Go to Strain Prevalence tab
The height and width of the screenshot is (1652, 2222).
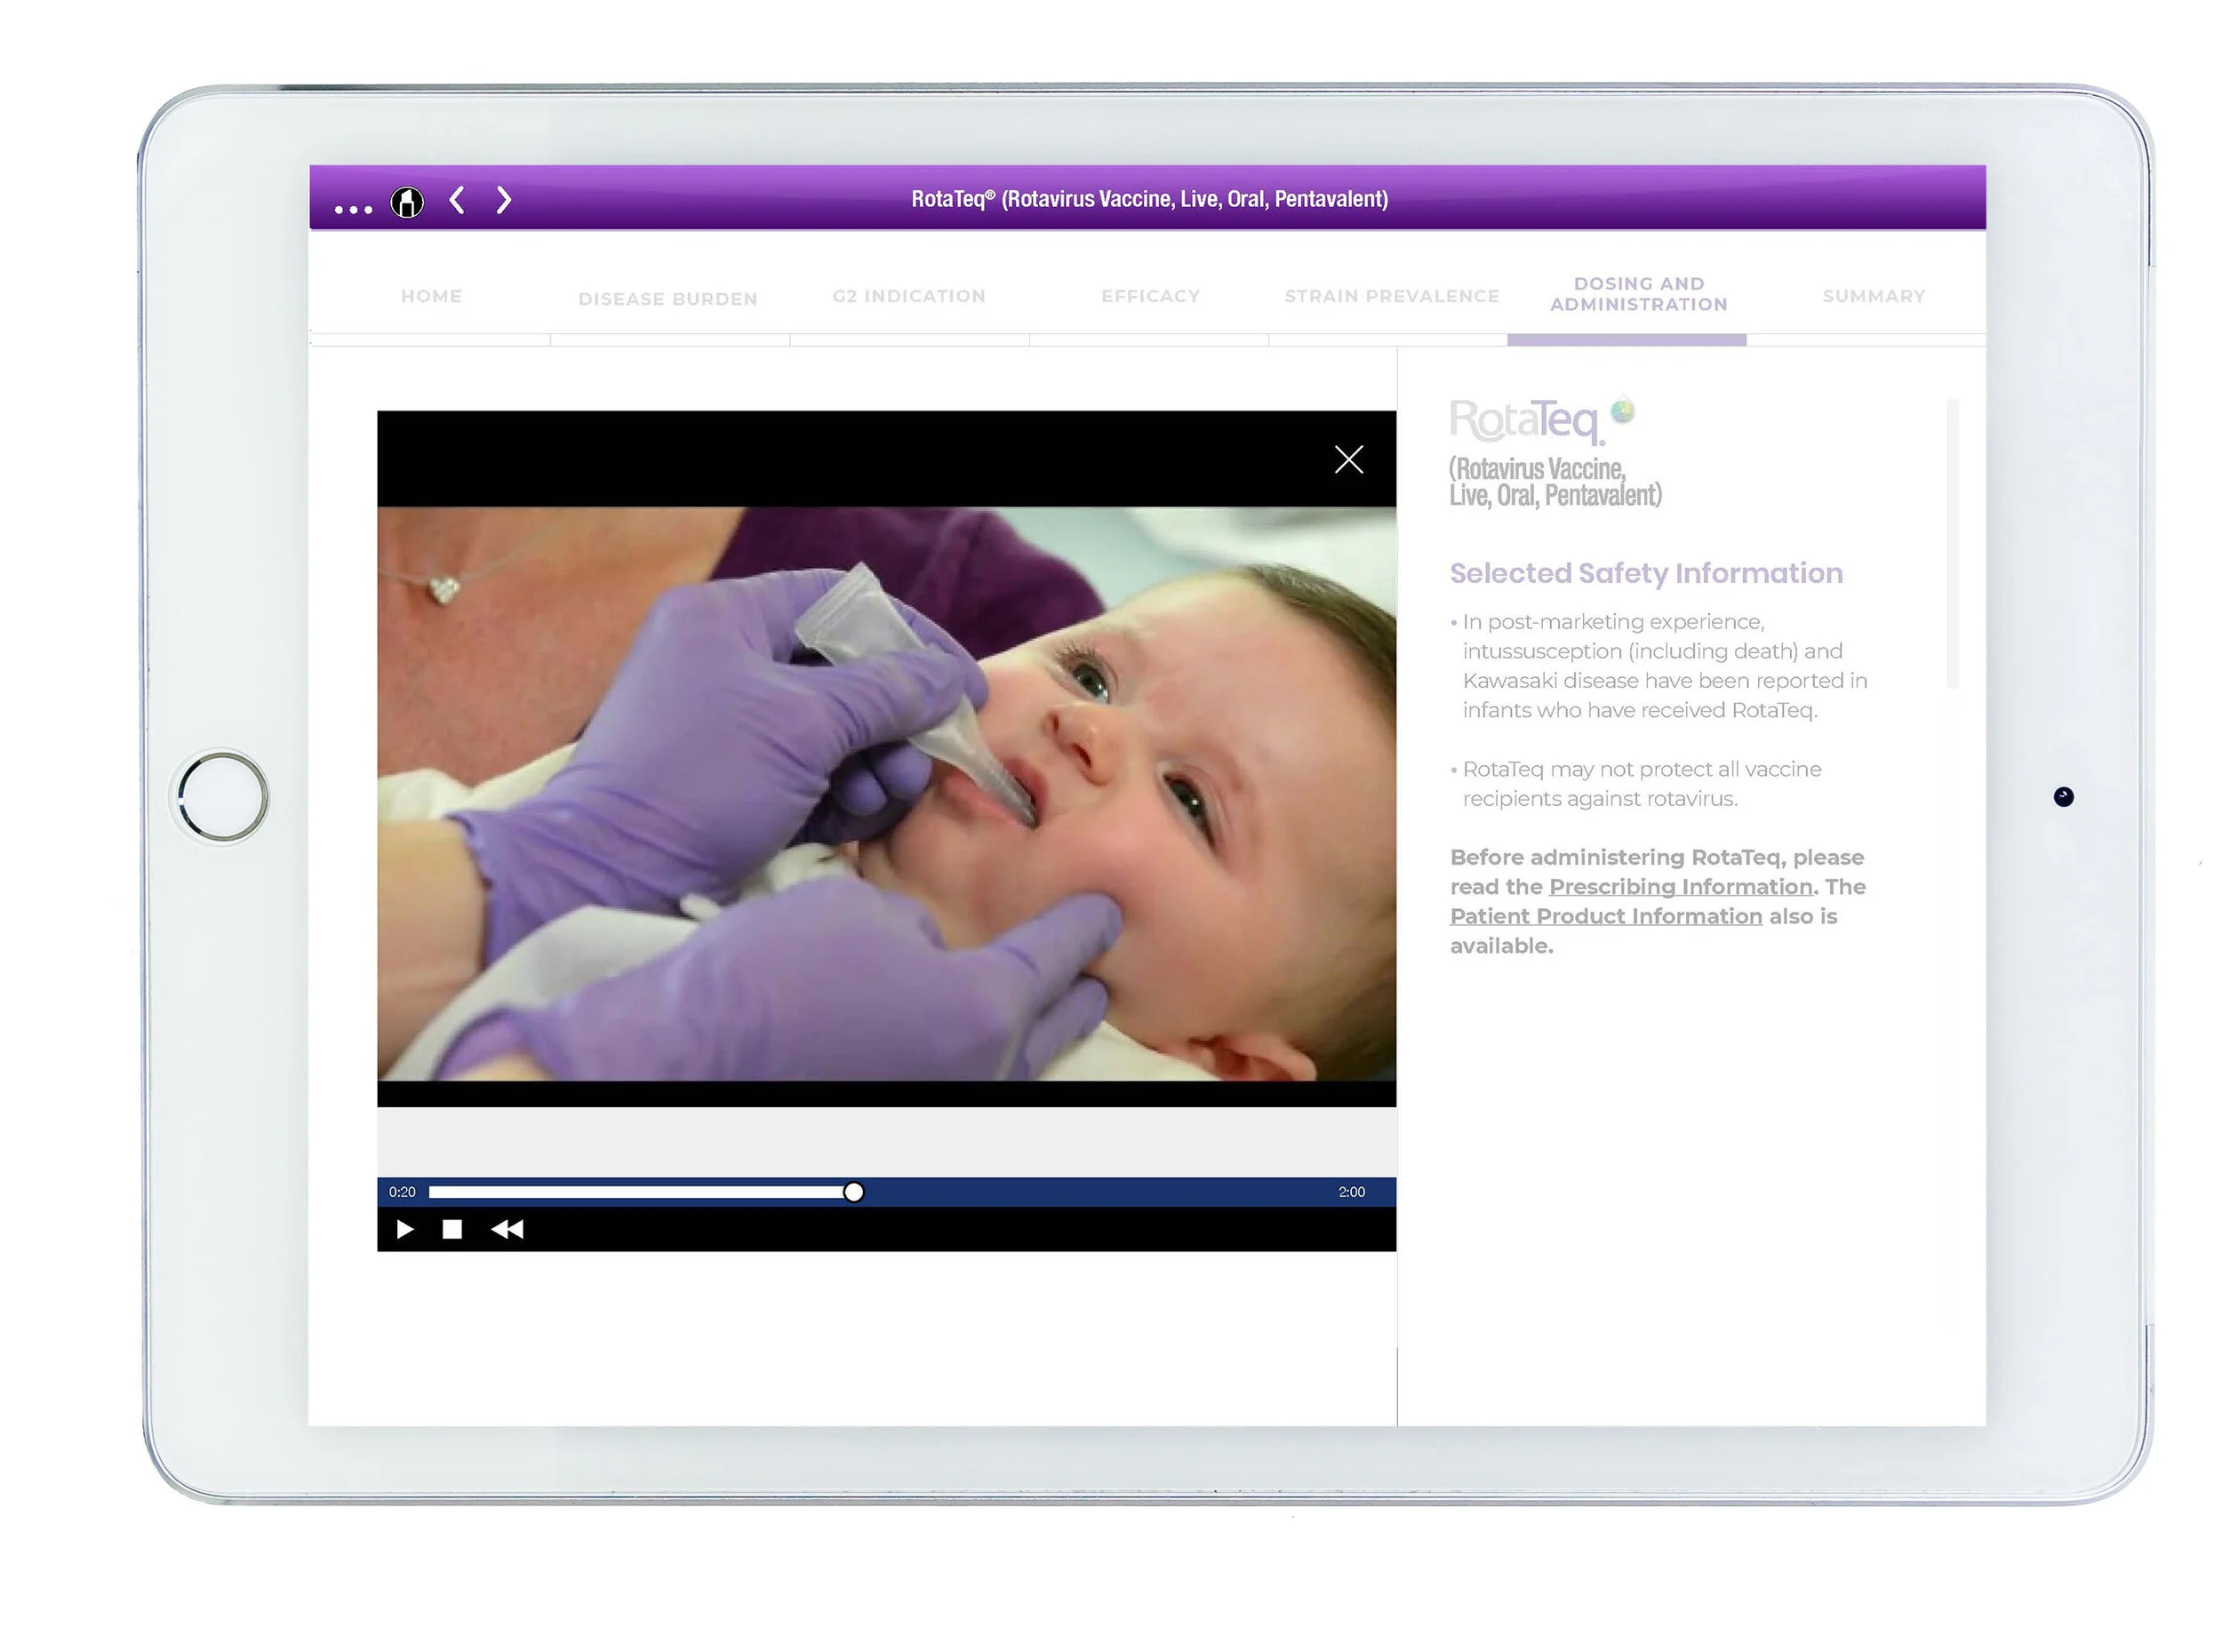coord(1391,296)
